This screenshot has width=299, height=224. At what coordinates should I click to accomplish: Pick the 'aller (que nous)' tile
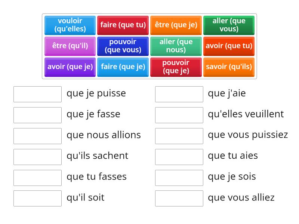[x=176, y=46]
